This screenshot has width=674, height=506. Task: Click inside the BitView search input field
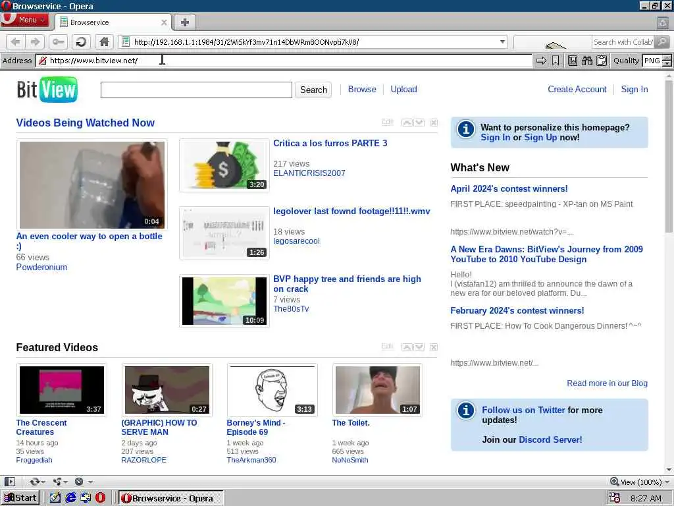pos(196,90)
